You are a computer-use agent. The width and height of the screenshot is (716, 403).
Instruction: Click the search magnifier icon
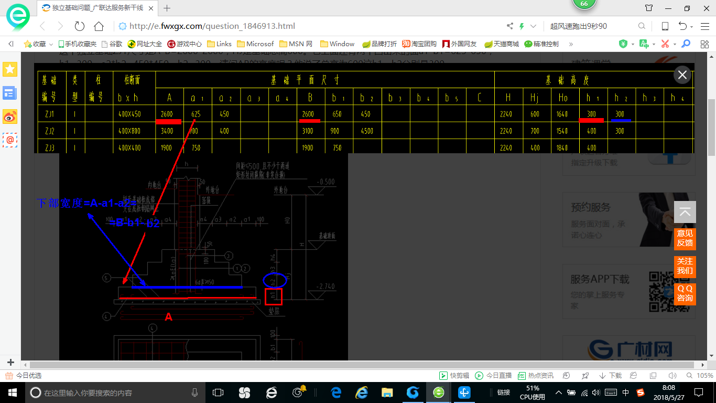[x=642, y=26]
